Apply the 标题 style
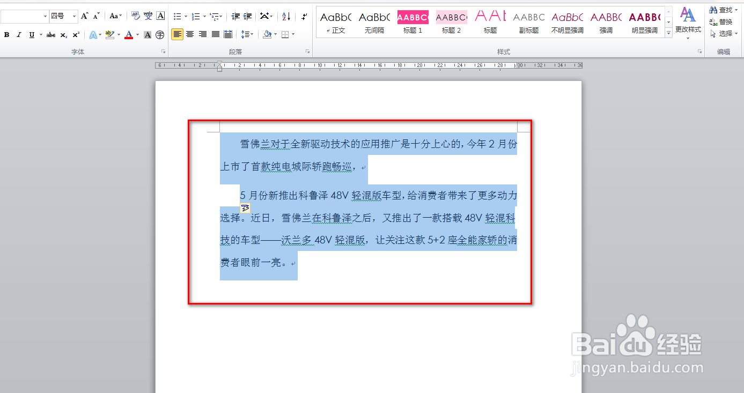This screenshot has width=744, height=393. click(490, 23)
